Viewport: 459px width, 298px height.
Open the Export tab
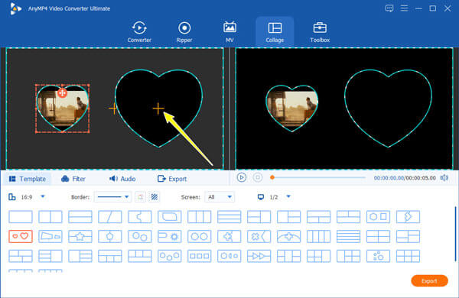(172, 179)
